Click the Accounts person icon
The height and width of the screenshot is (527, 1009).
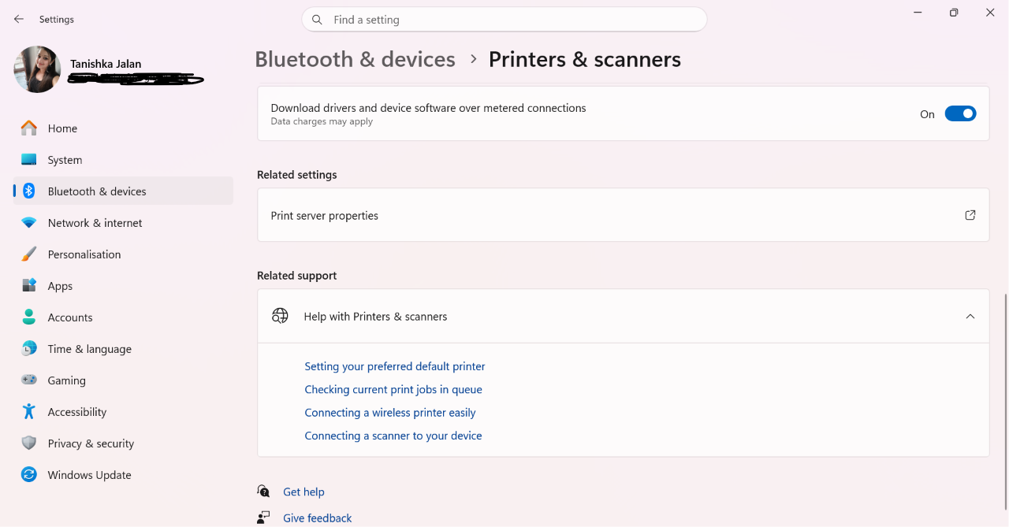tap(29, 317)
